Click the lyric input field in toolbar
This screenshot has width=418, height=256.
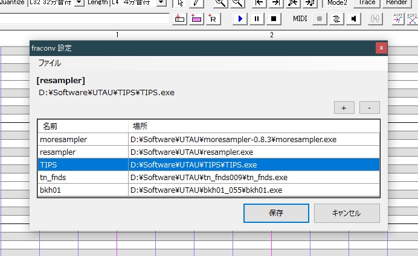[x=85, y=19]
